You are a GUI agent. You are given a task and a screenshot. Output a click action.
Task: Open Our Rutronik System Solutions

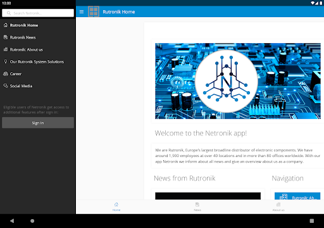38,61
